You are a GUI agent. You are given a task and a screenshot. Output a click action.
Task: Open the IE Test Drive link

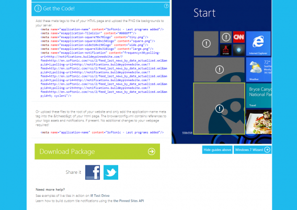100,195
